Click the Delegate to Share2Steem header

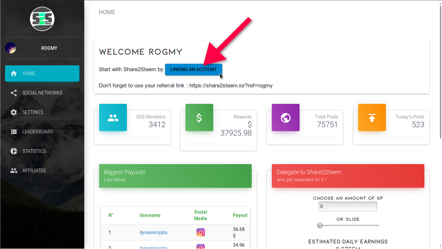pyautogui.click(x=348, y=176)
